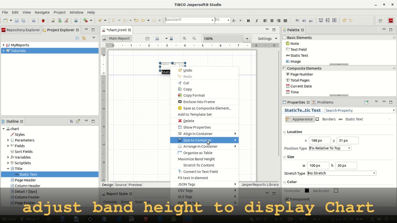Image resolution: width=397 pixels, height=223 pixels.
Task: Open the File menu
Action: click(5, 12)
